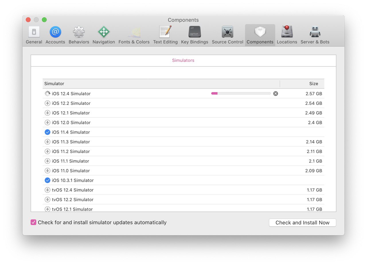Select the iOS 12.0 Simulator row text
This screenshot has height=265, width=367.
[71, 122]
